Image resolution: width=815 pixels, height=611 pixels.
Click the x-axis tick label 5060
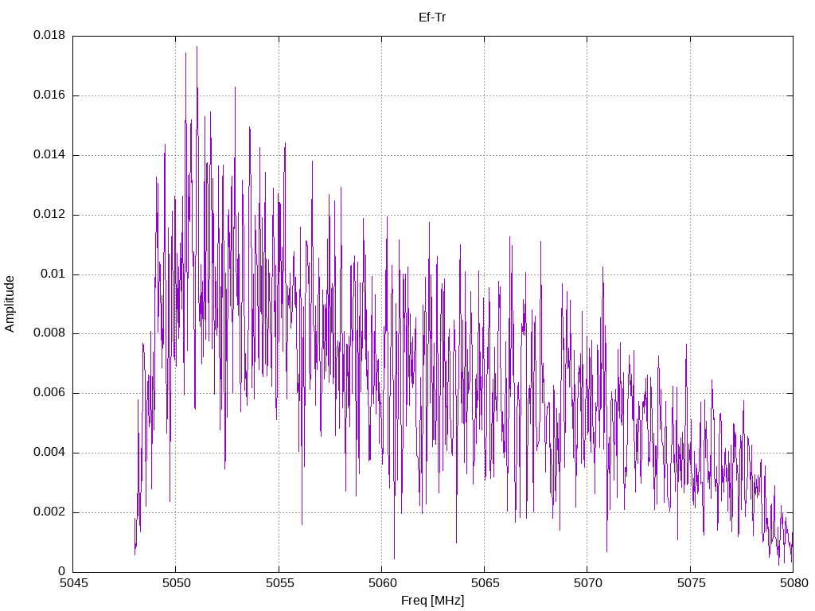coord(383,583)
